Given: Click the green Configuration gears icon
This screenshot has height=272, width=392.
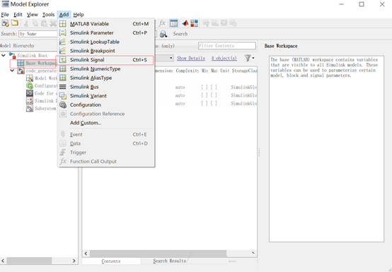Looking at the screenshot, I should (30, 85).
